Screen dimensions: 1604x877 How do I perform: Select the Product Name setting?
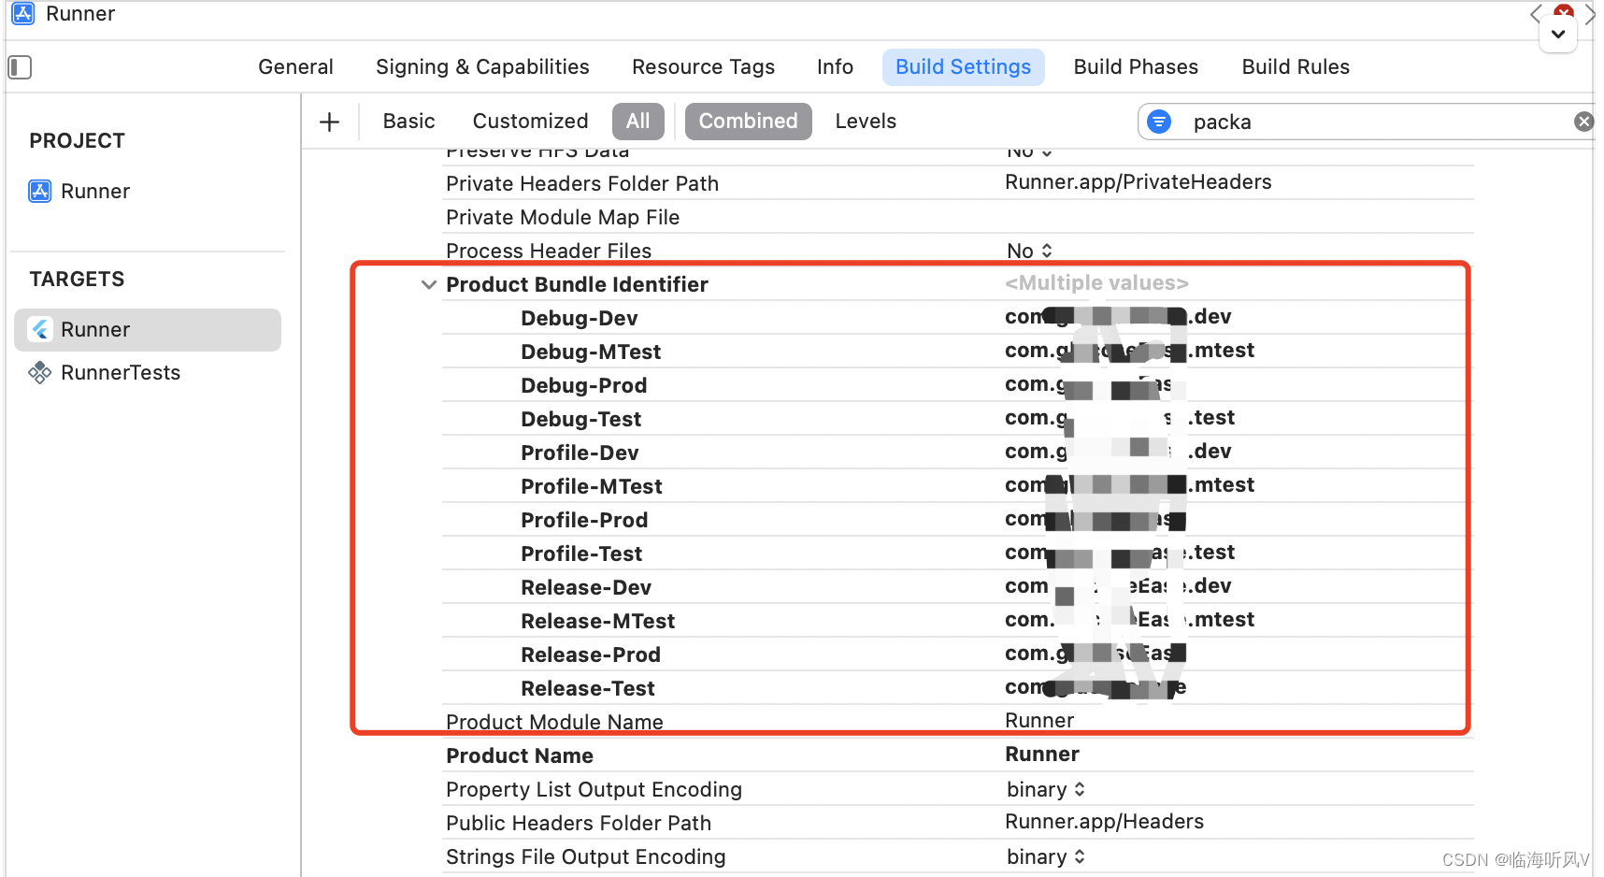pos(520,755)
